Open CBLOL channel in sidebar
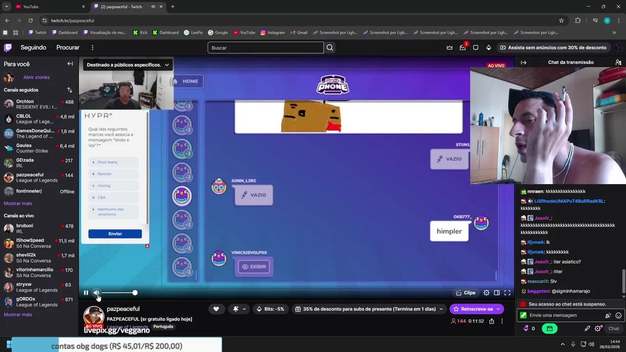The height and width of the screenshot is (352, 626). [39, 119]
